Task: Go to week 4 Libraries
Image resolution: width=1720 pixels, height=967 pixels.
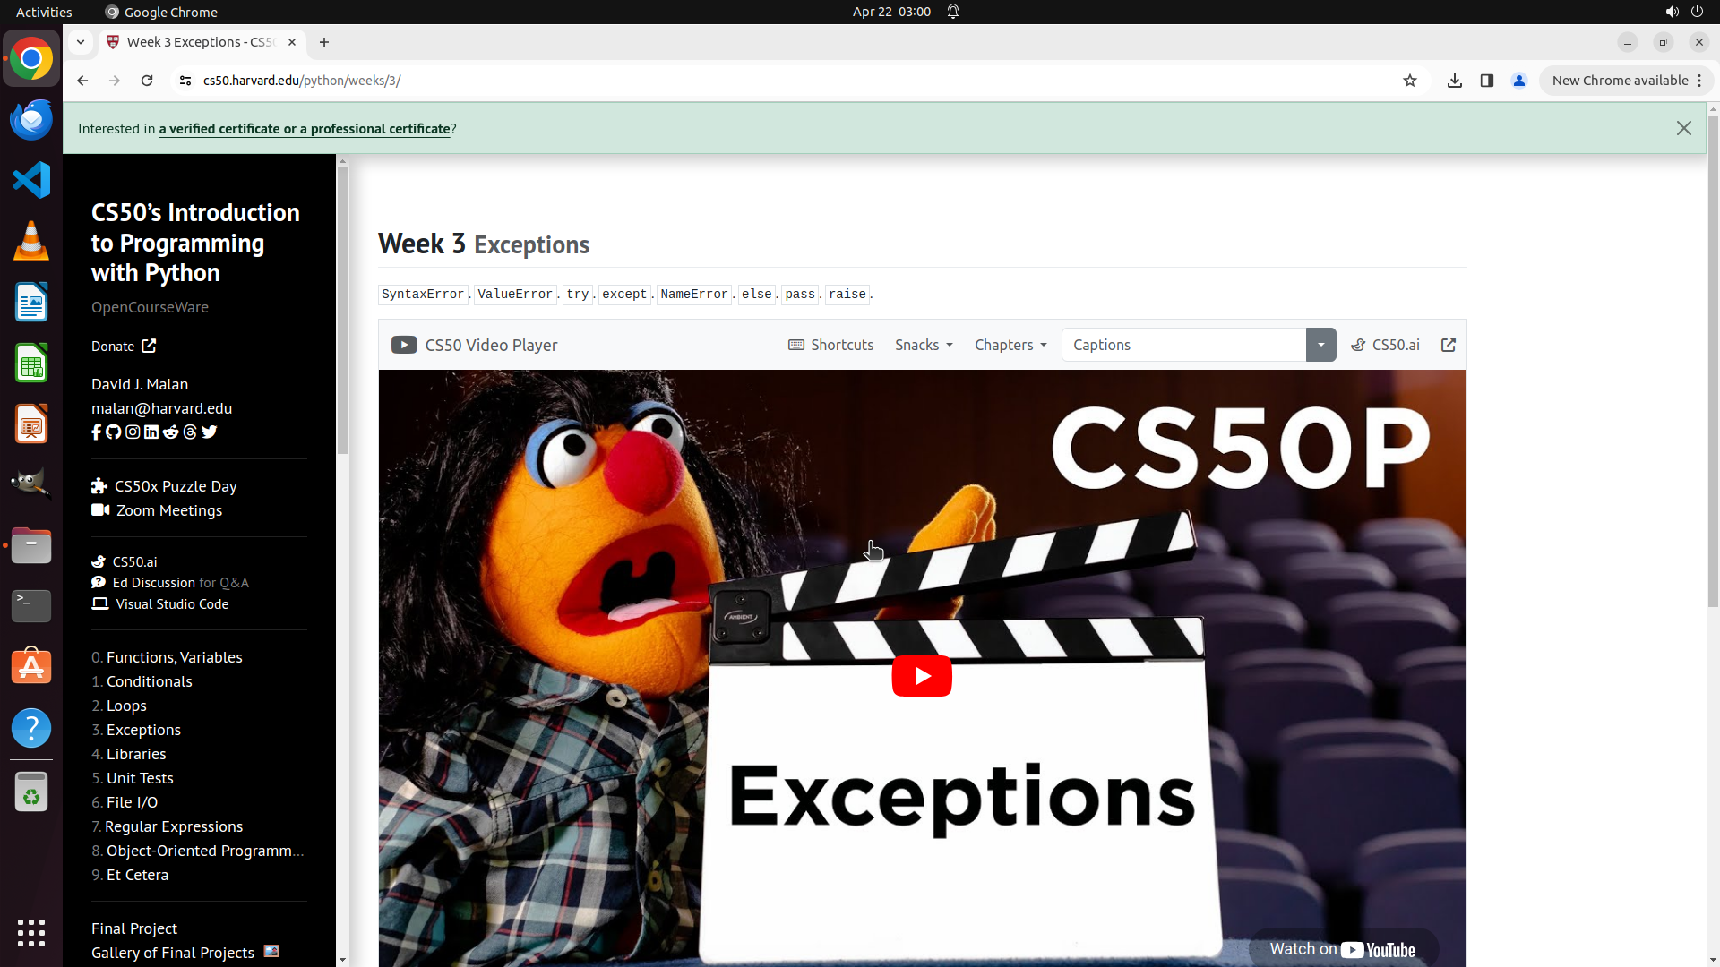Action: tap(135, 754)
